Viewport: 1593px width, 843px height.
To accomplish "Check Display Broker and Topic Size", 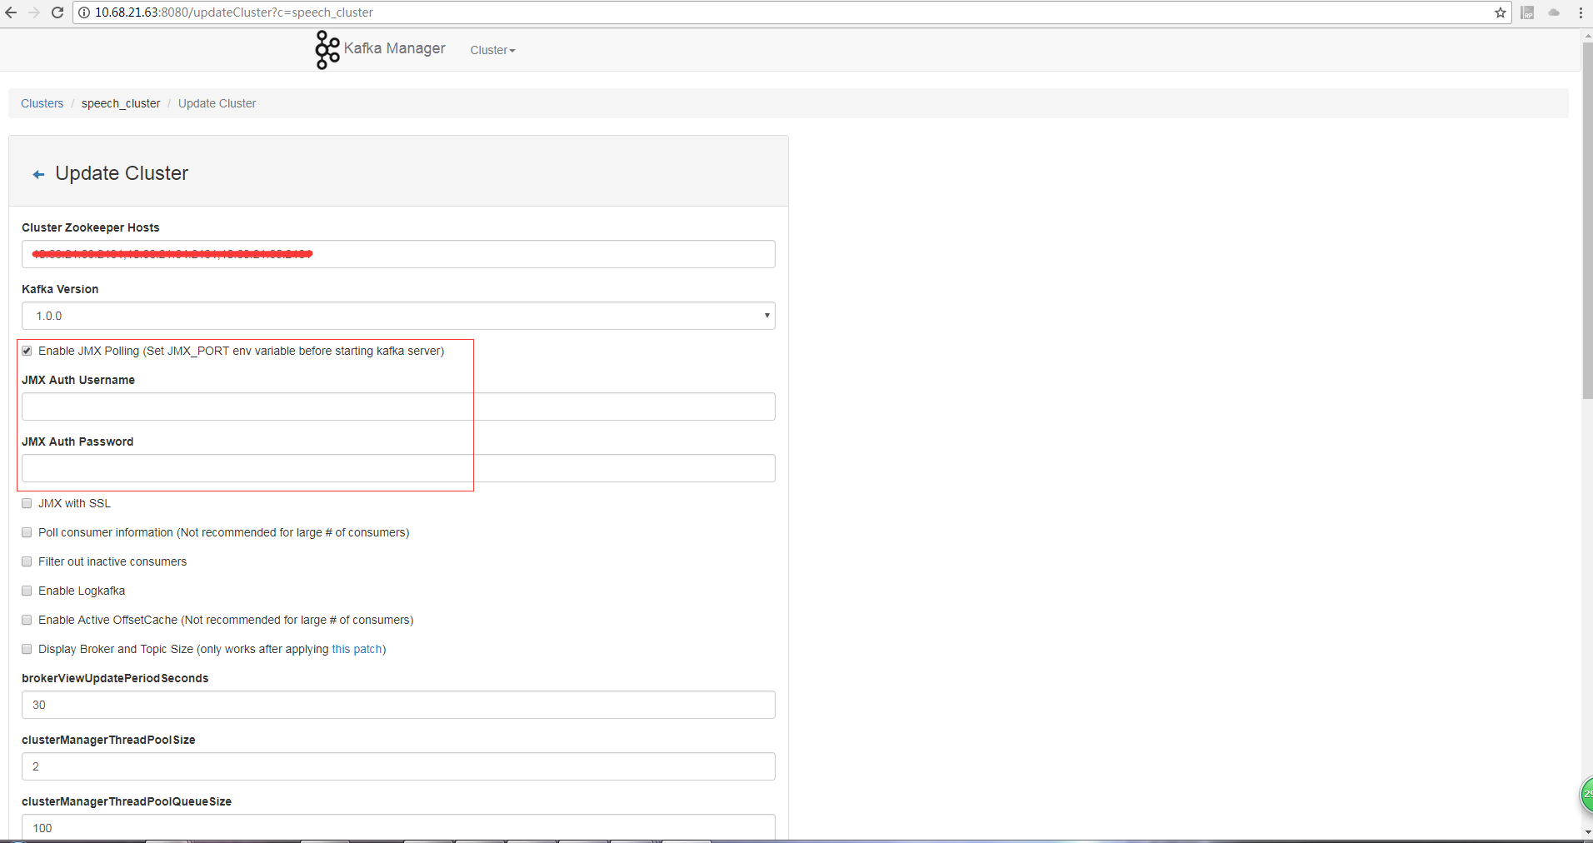I will 27,649.
